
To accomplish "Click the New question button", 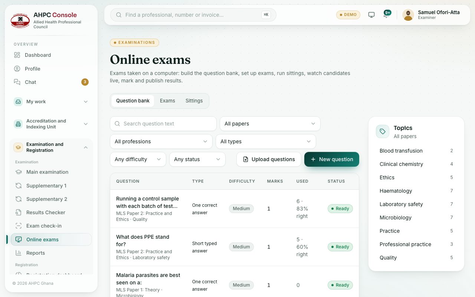I will (x=332, y=159).
